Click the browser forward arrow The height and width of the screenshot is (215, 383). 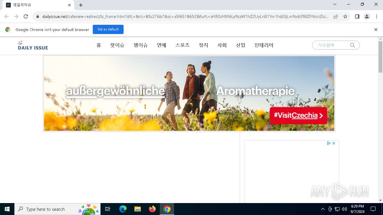coord(16,16)
